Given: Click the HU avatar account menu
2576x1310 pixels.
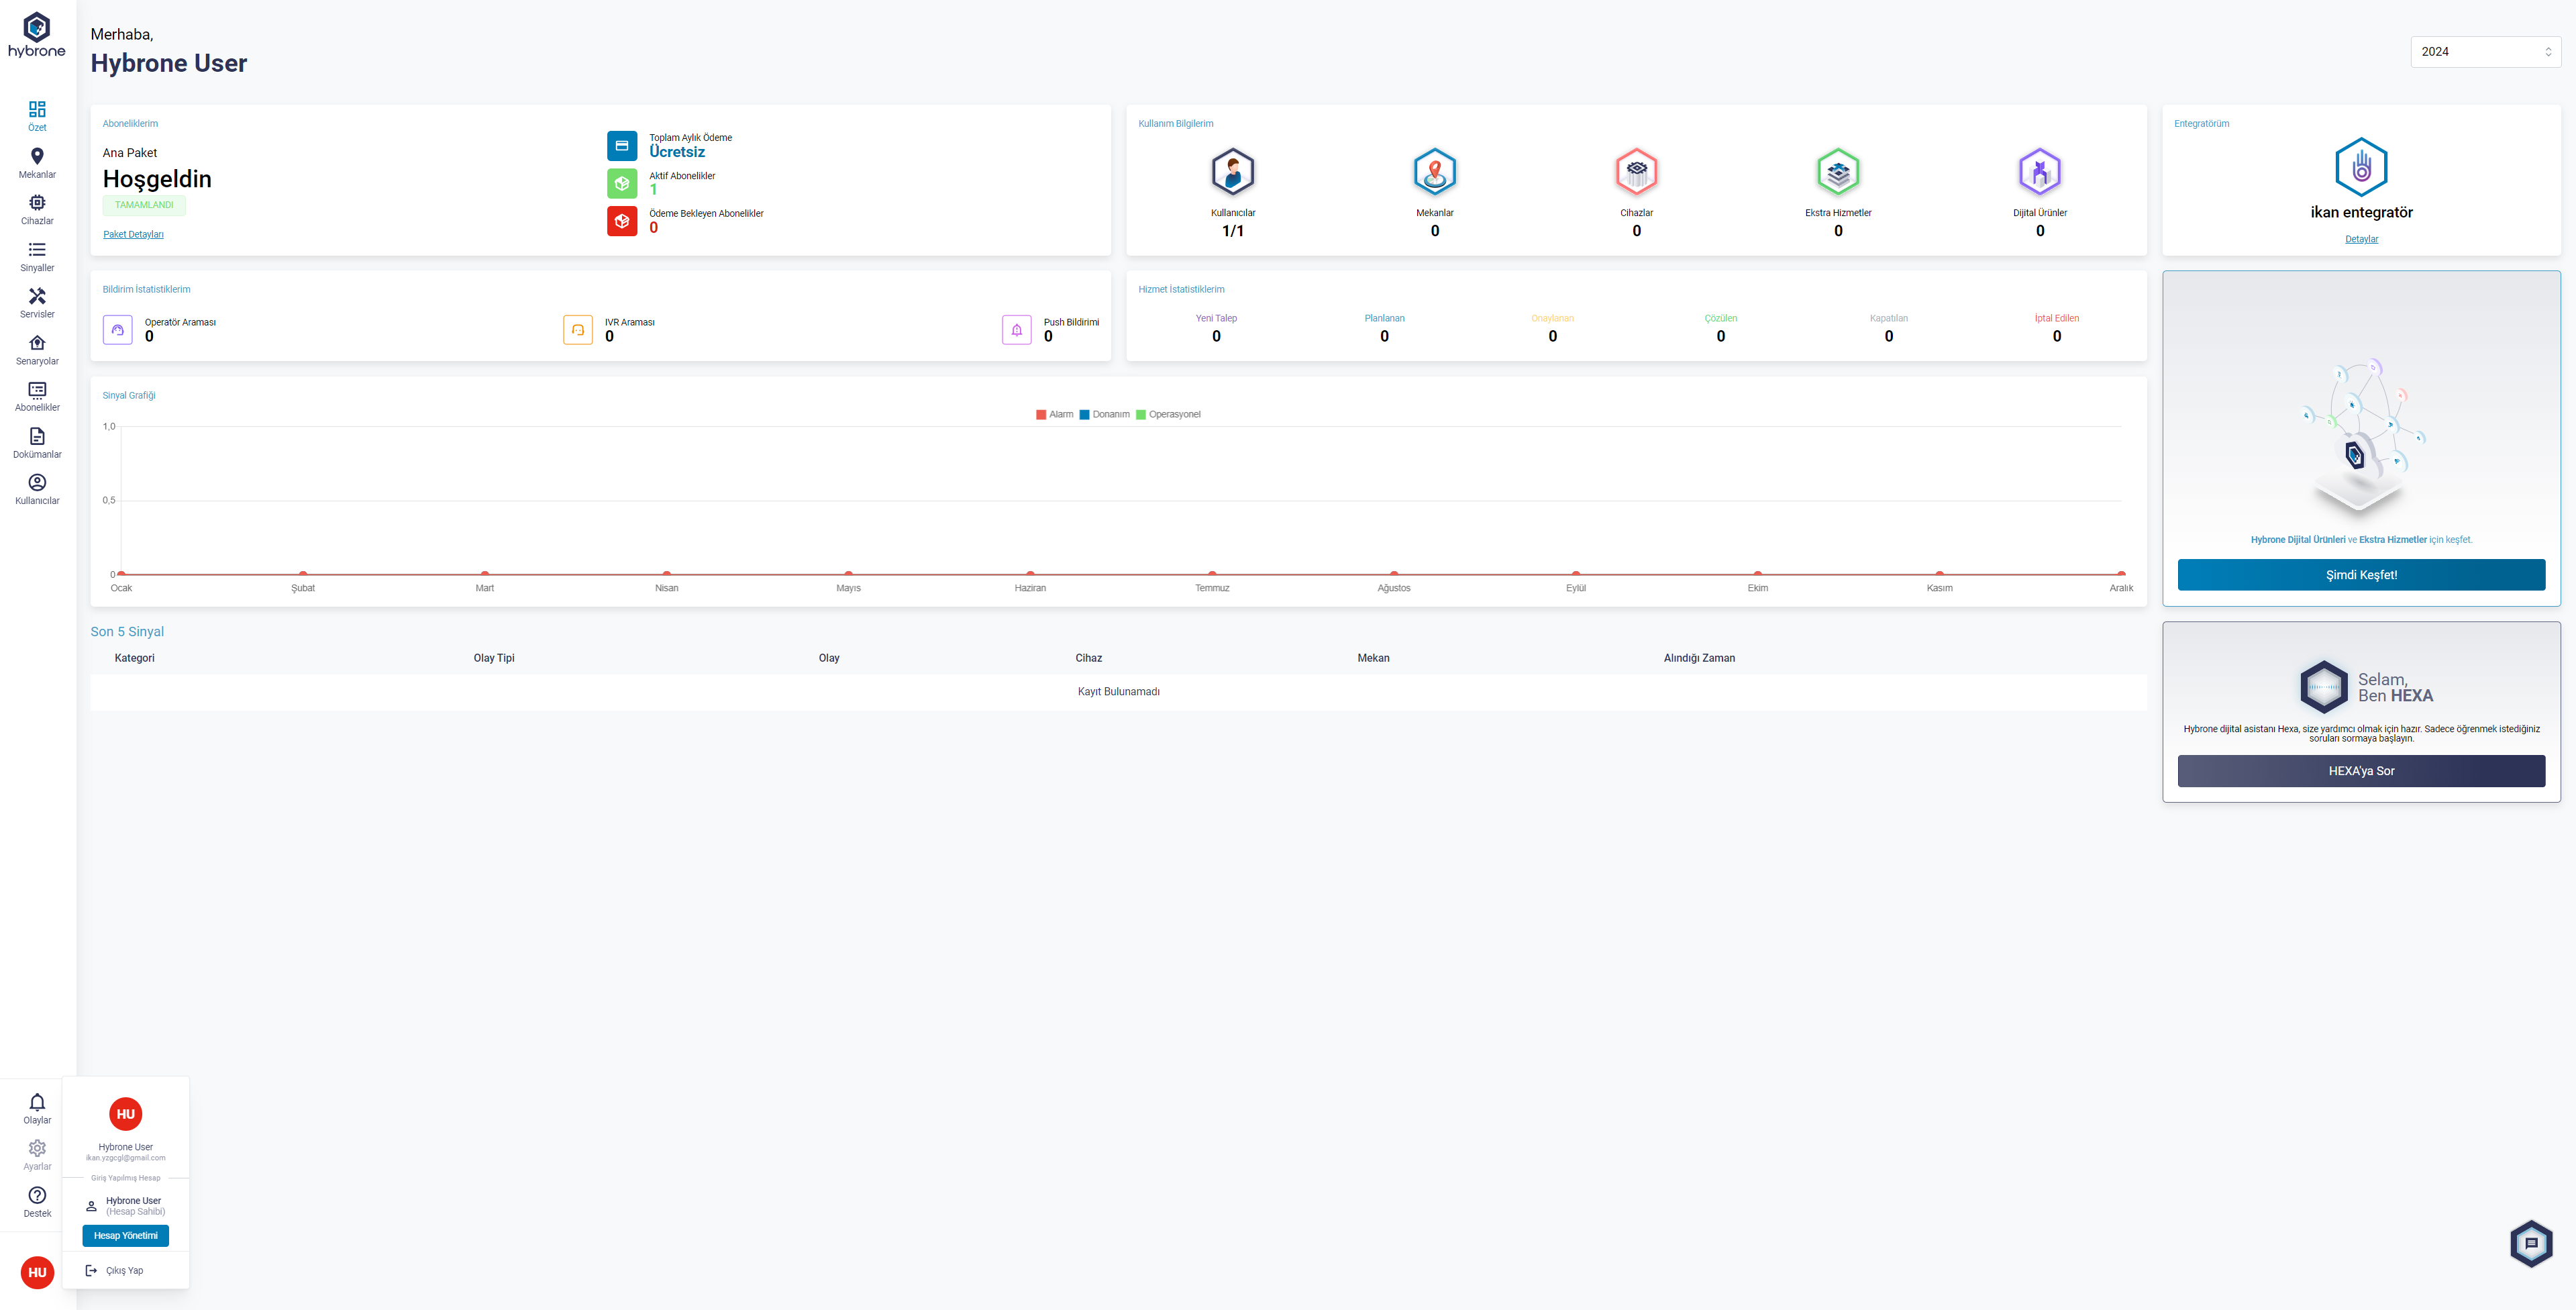Looking at the screenshot, I should 37,1272.
